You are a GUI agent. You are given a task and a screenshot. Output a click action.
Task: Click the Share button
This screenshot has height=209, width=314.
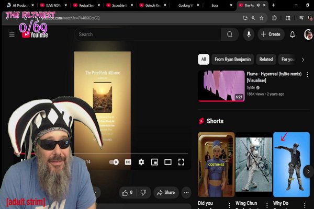tap(166, 192)
